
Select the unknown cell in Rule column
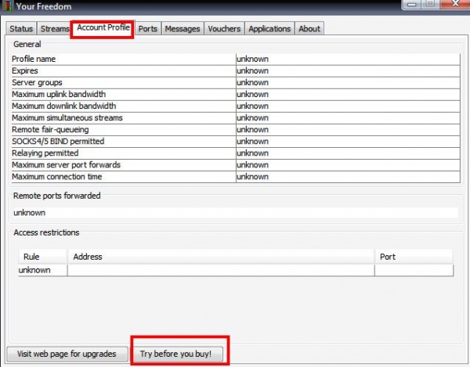pos(42,270)
